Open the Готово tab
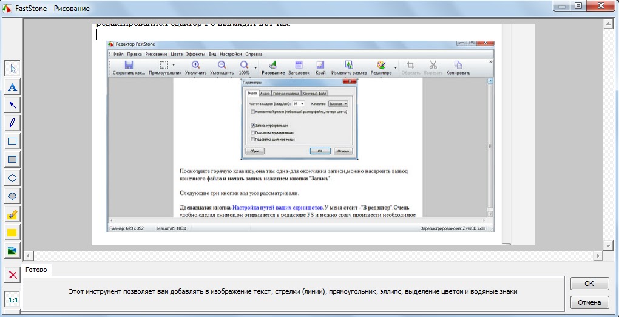 pos(36,270)
